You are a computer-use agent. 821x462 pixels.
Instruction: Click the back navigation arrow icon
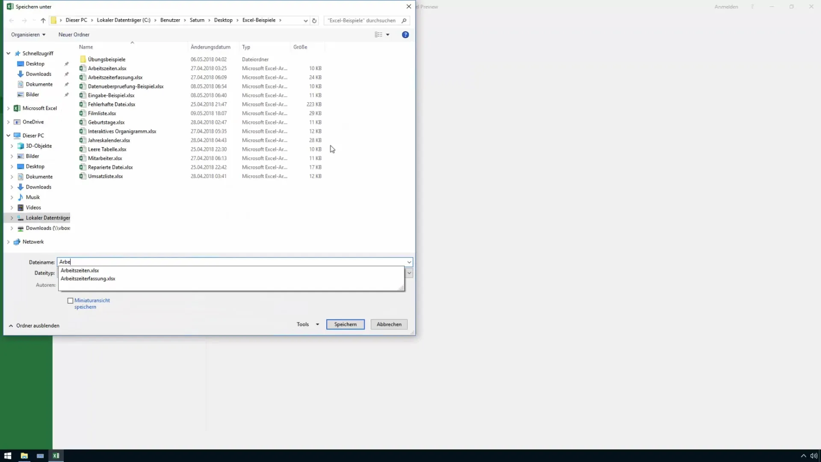pos(12,20)
